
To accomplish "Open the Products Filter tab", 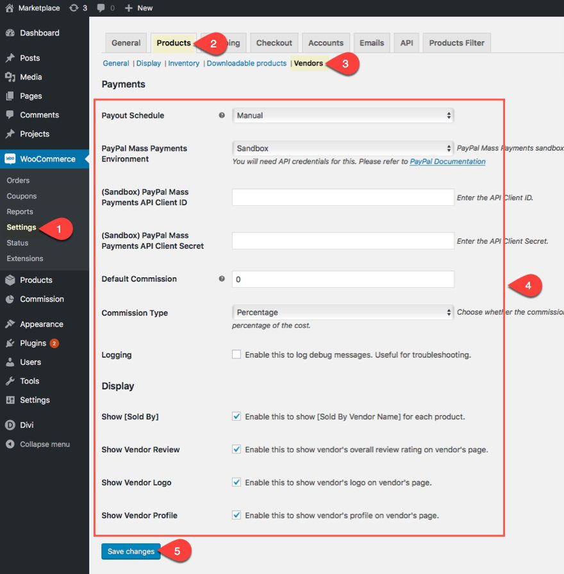I will 456,43.
